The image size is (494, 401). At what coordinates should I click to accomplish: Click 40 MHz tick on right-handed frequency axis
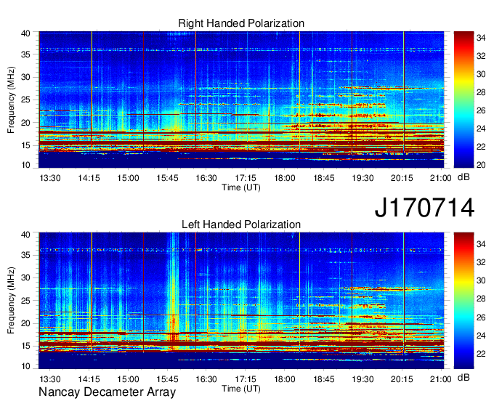[x=26, y=33]
